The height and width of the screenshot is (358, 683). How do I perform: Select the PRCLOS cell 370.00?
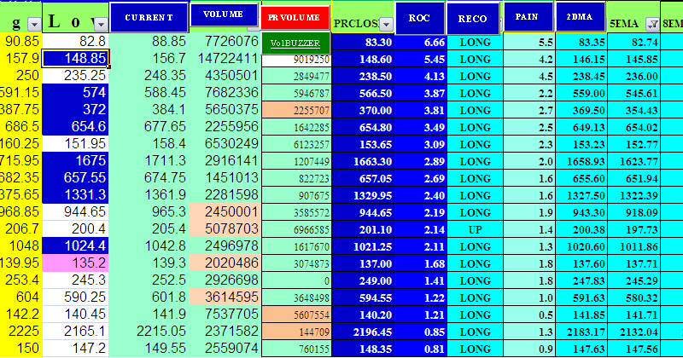pyautogui.click(x=363, y=111)
